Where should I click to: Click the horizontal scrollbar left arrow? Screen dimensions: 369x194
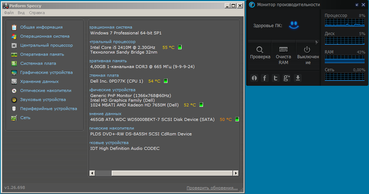(x=92, y=173)
